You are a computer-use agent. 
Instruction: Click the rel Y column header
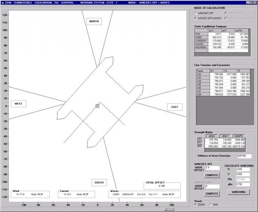(228, 30)
